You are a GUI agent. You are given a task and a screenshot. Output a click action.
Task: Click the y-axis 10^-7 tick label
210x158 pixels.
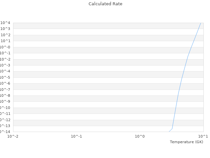(5, 90)
